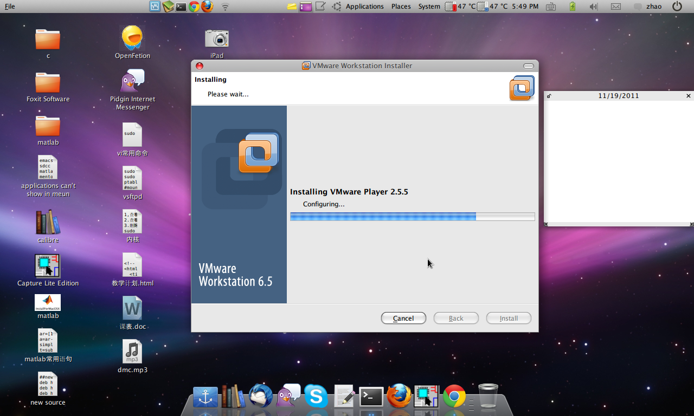Click the VMware logo in the installer header
This screenshot has height=416, width=694.
click(522, 88)
